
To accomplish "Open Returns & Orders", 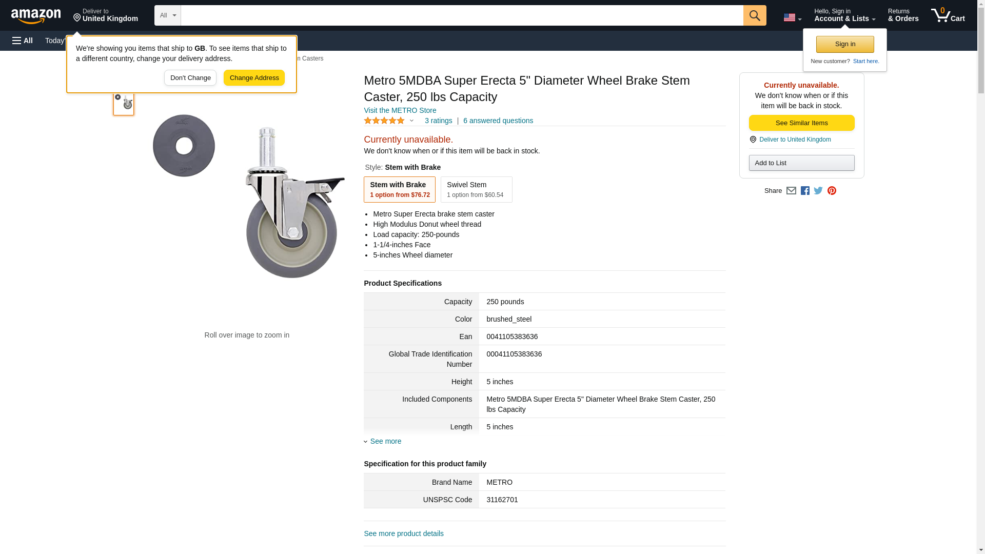I will point(903,15).
